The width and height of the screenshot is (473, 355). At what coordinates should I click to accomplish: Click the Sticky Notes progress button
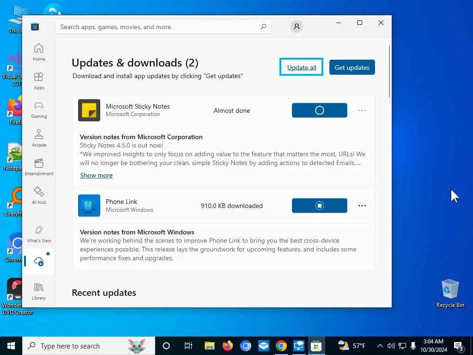(320, 110)
